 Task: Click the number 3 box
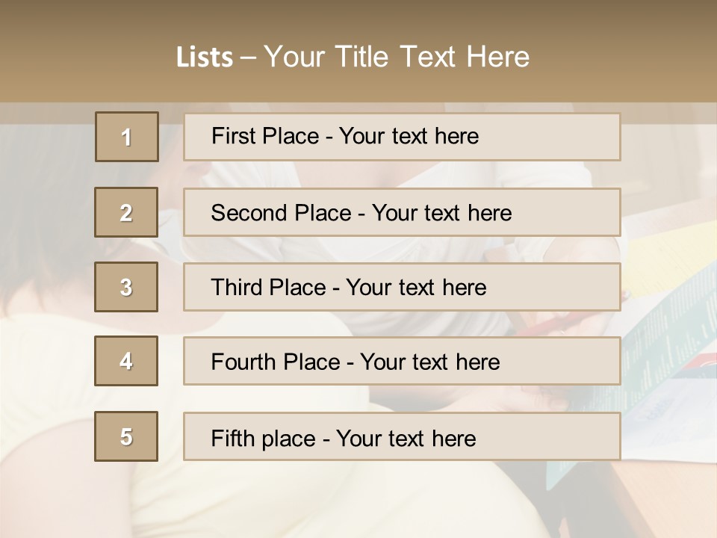tap(126, 287)
